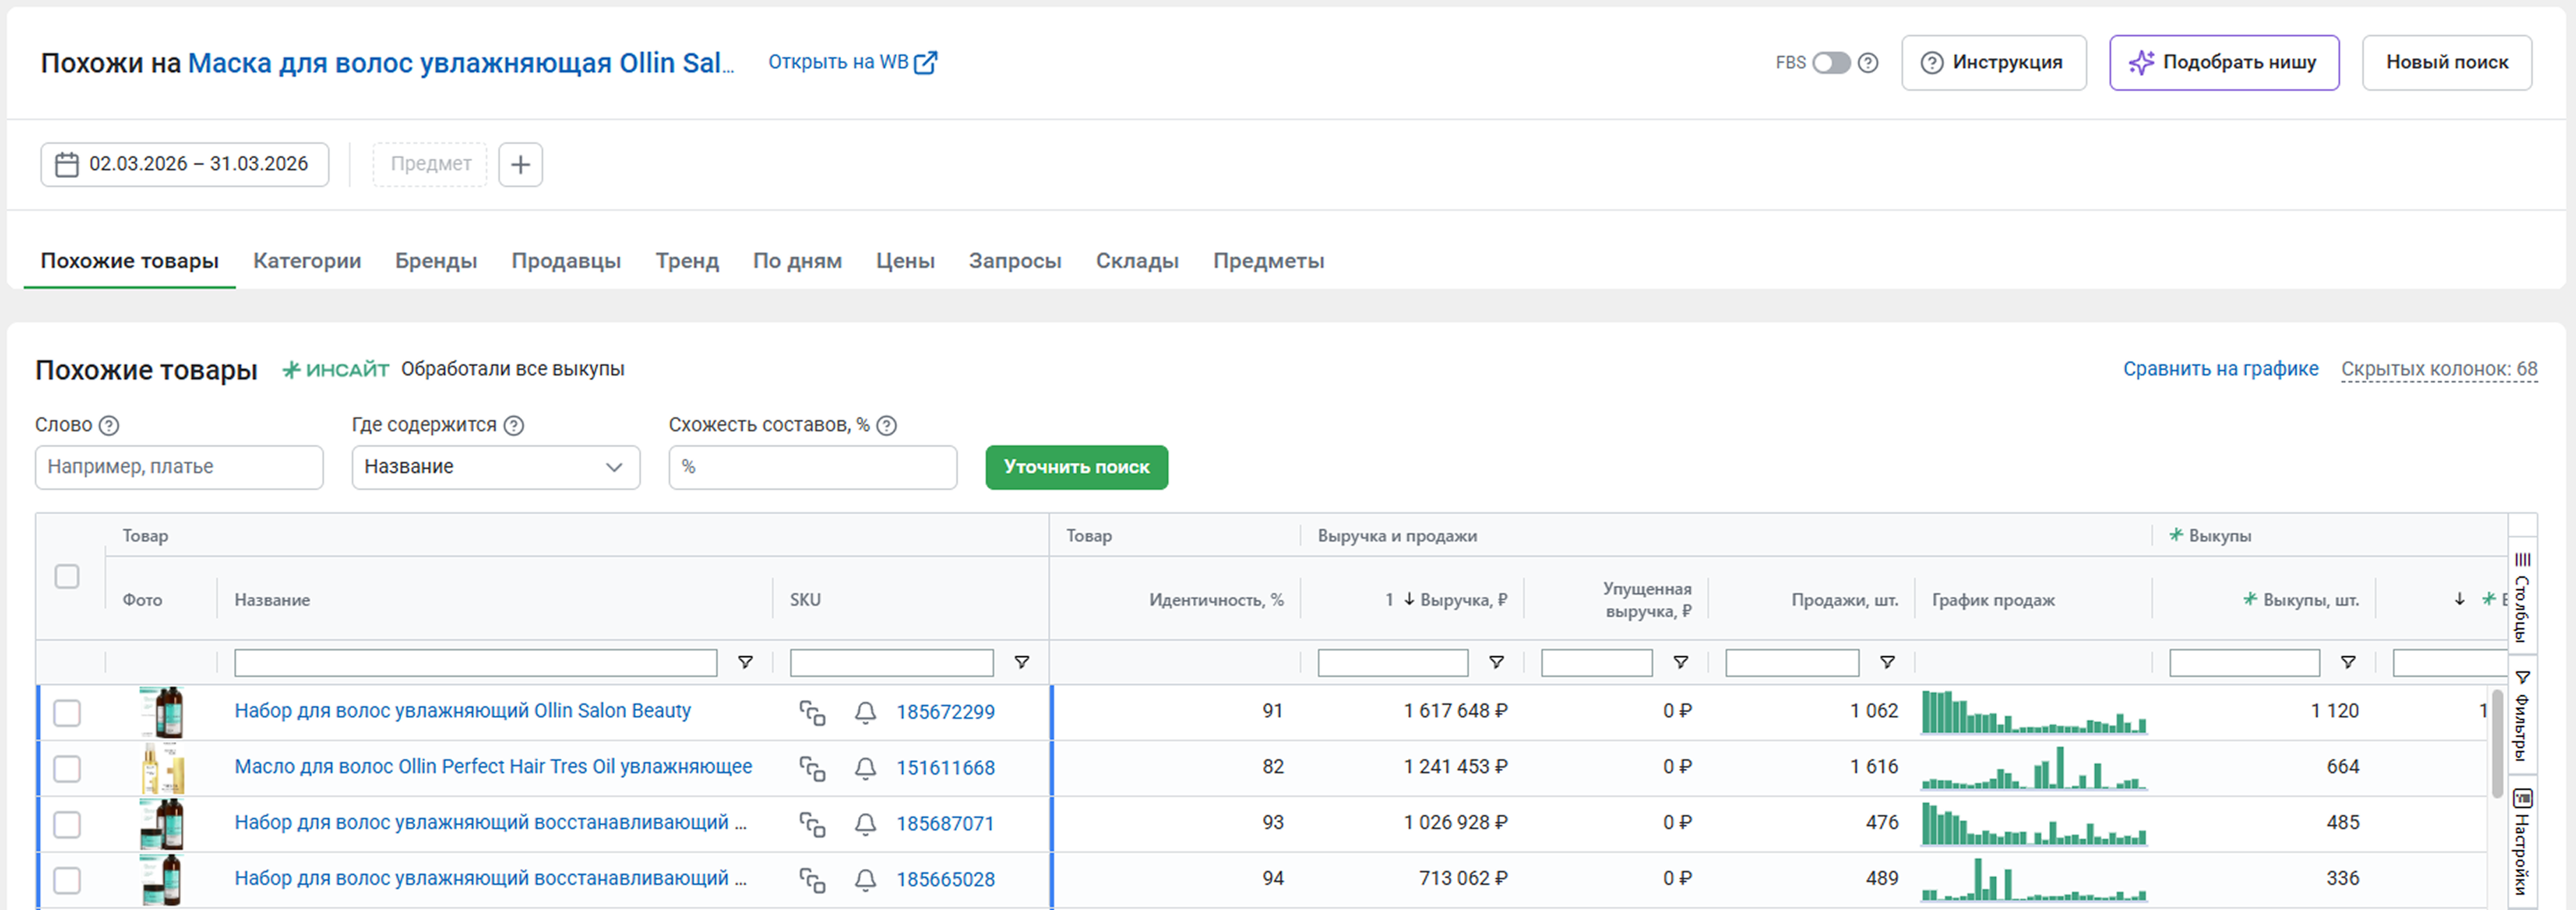
Task: Click the filter funnel next to Название column
Action: (745, 662)
